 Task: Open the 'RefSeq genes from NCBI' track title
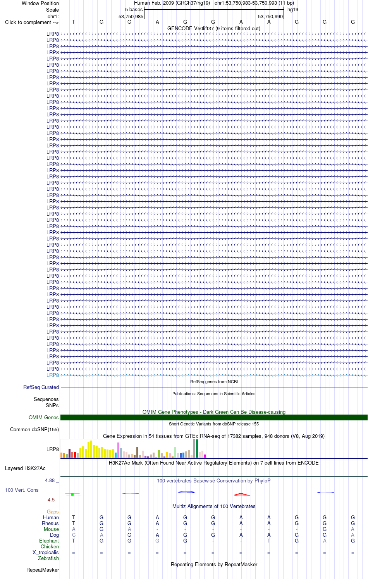click(214, 382)
